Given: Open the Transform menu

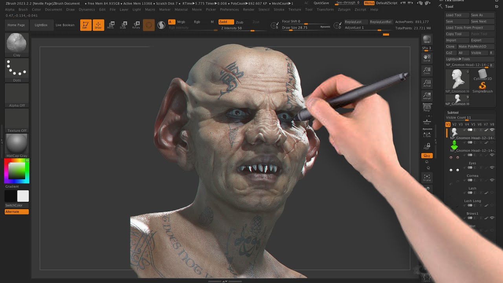Looking at the screenshot, I should 325,9.
